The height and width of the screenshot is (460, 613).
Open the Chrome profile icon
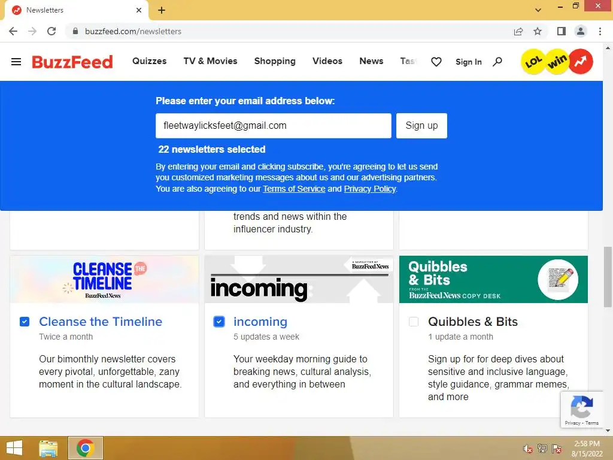(x=581, y=31)
